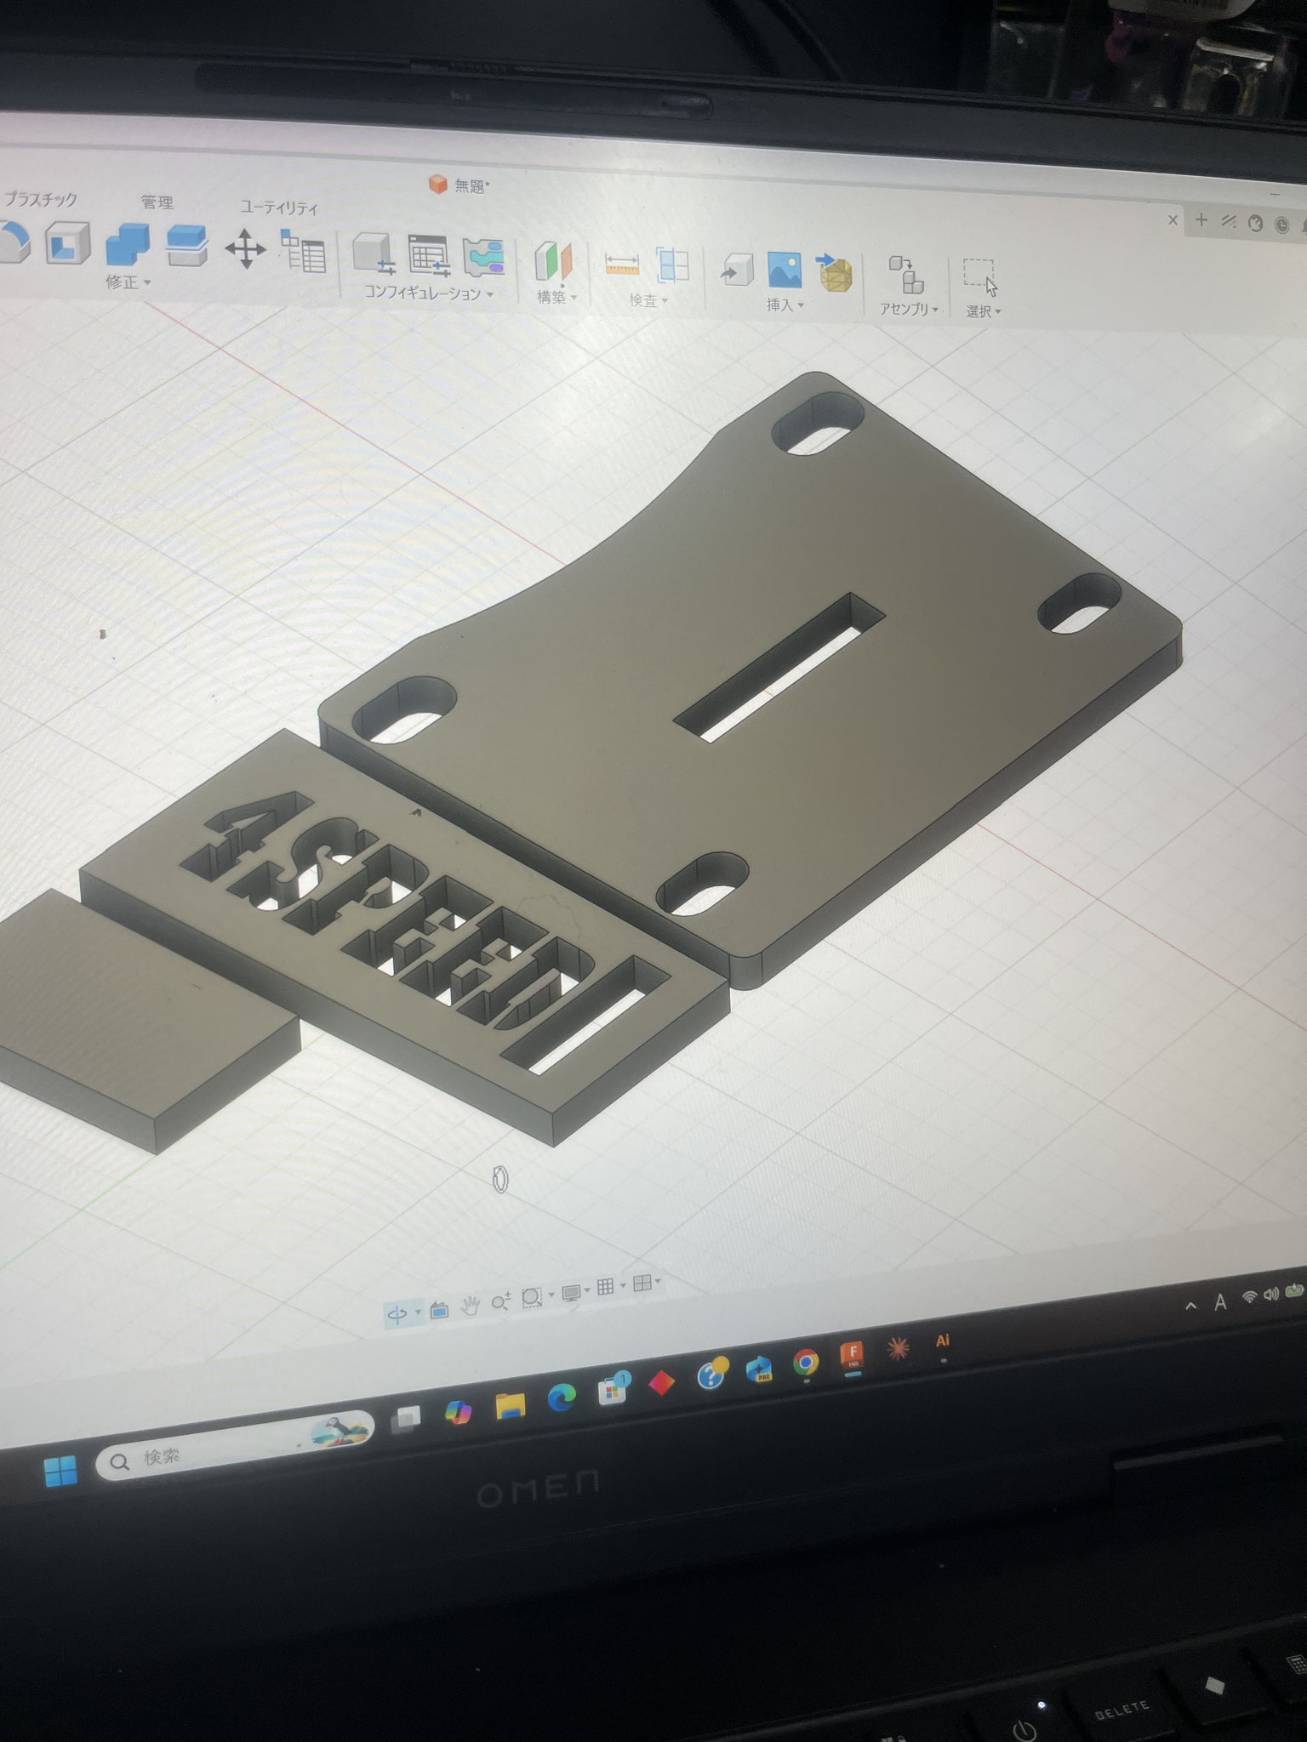1307x1742 pixels.
Task: Activate the Move/Copy arrows tool
Action: 245,249
